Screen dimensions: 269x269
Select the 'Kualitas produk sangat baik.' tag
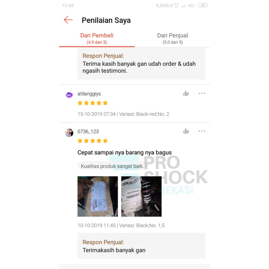[112, 166]
